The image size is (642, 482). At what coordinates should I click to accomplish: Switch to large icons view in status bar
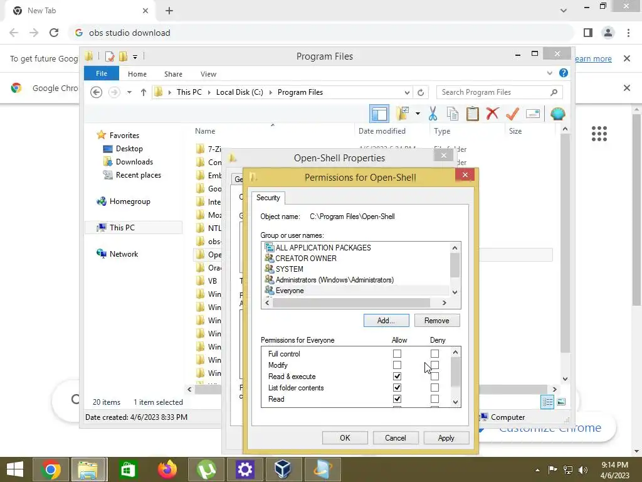click(561, 402)
